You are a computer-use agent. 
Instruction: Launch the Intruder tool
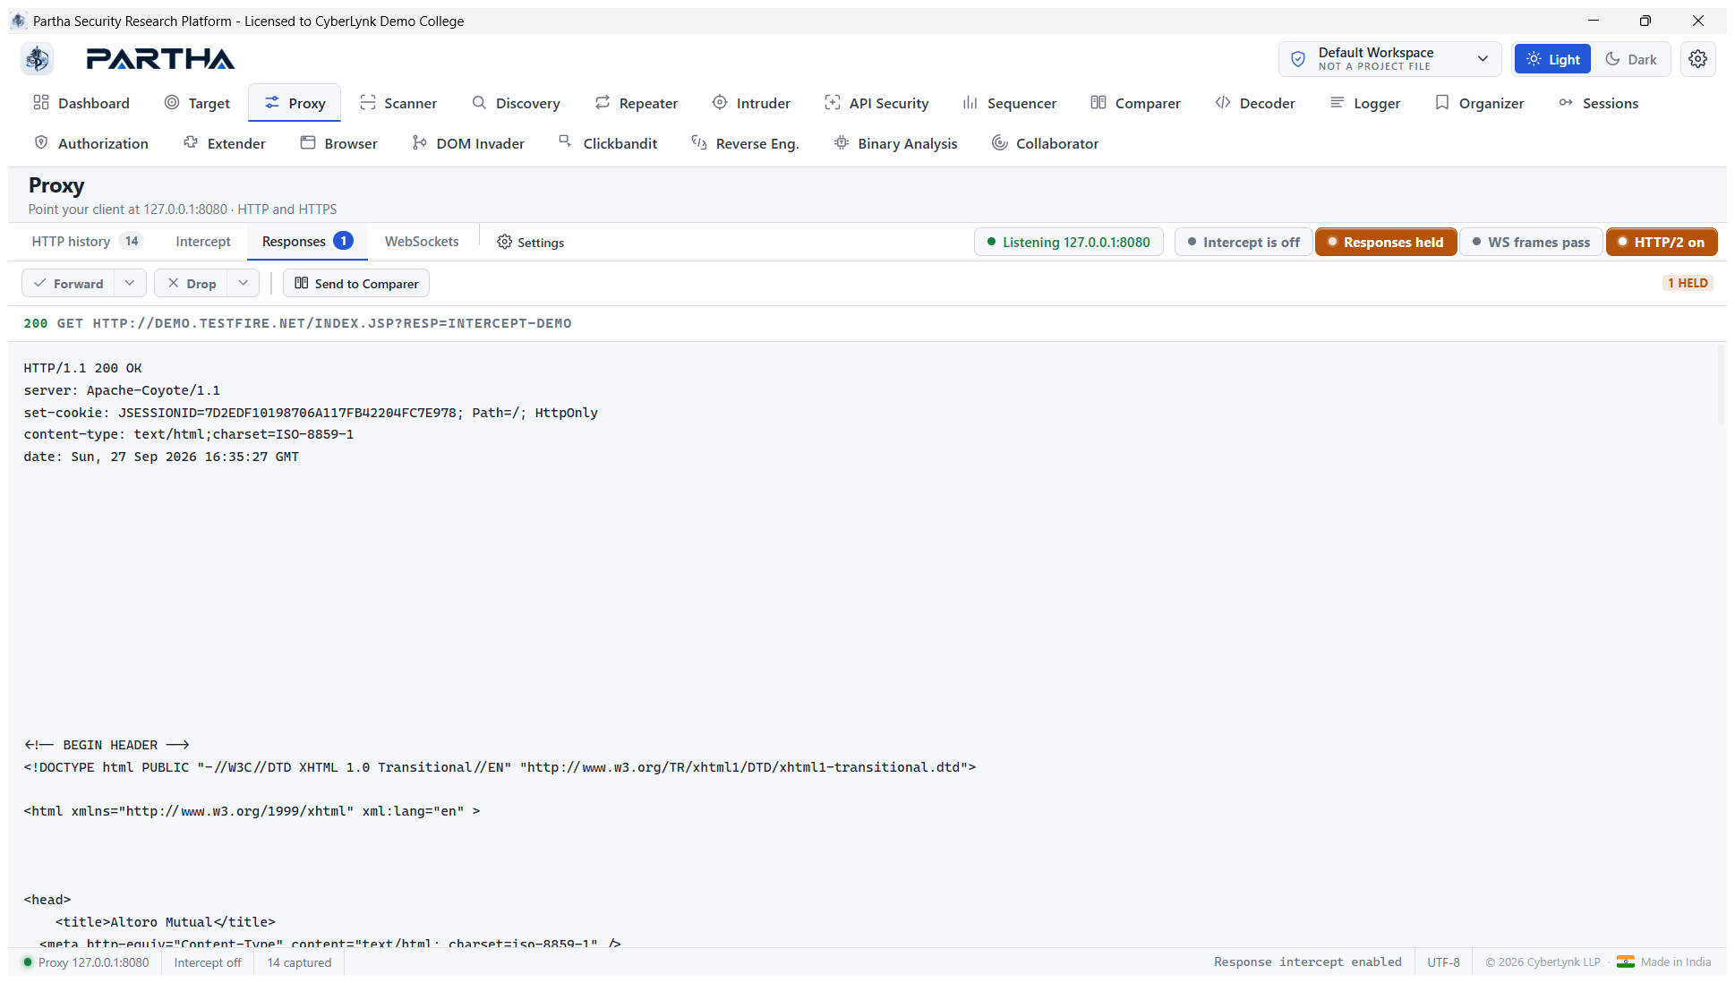click(751, 103)
